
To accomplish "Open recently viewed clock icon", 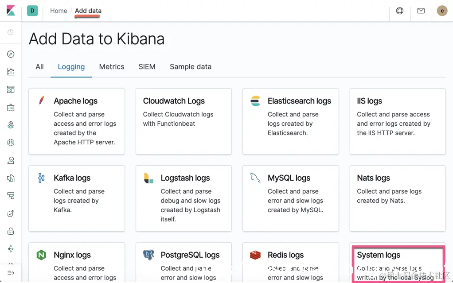I will 11,32.
